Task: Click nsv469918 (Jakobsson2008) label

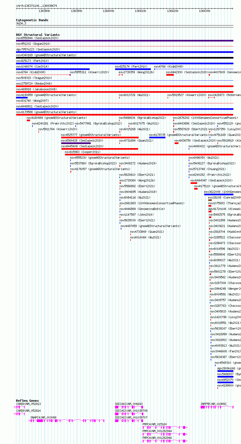Action: click(x=37, y=89)
